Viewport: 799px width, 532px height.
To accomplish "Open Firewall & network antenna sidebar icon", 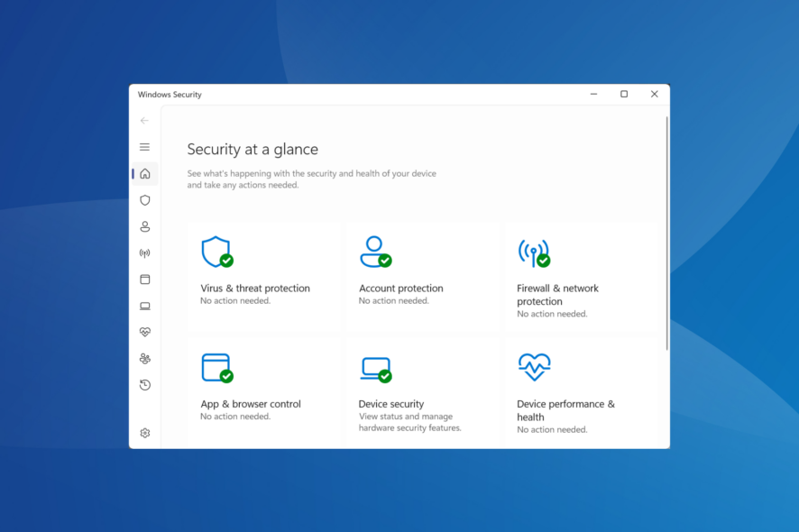I will (145, 253).
